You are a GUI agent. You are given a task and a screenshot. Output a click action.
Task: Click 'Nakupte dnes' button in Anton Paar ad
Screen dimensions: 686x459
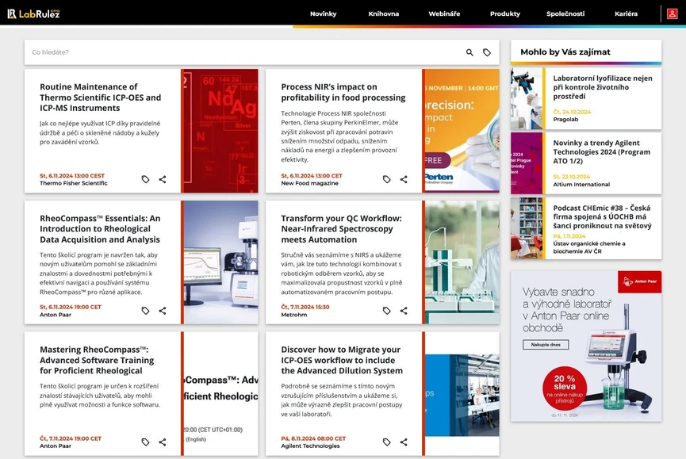[546, 345]
